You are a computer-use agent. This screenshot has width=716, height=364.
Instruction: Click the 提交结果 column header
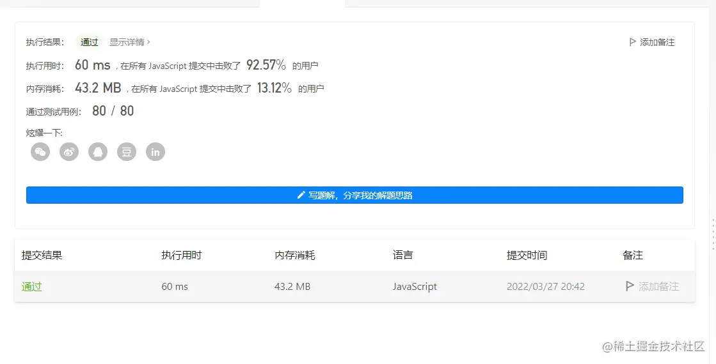[x=42, y=255]
